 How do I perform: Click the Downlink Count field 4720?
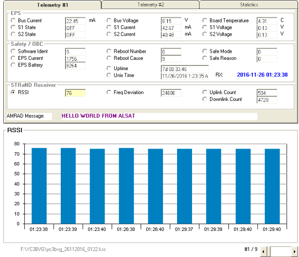[x=267, y=100]
